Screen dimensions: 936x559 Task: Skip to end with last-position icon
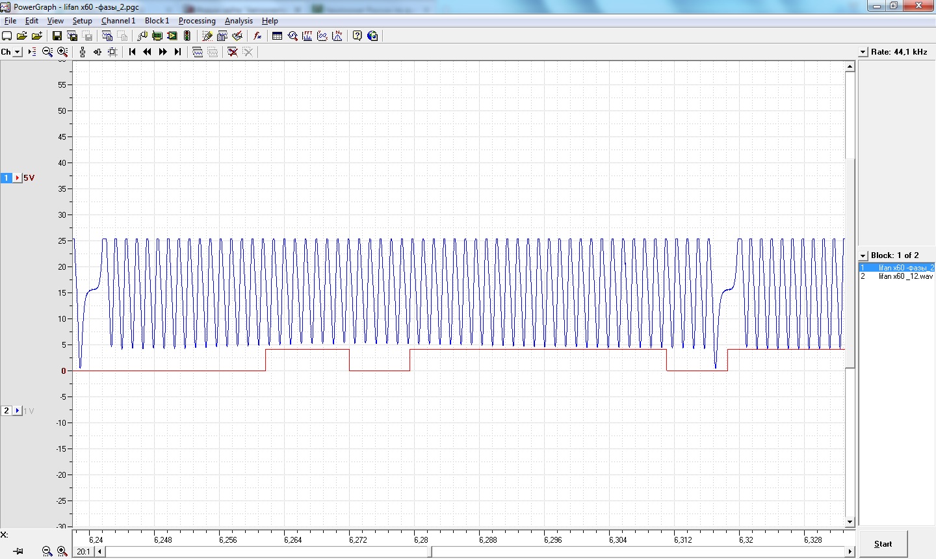177,52
